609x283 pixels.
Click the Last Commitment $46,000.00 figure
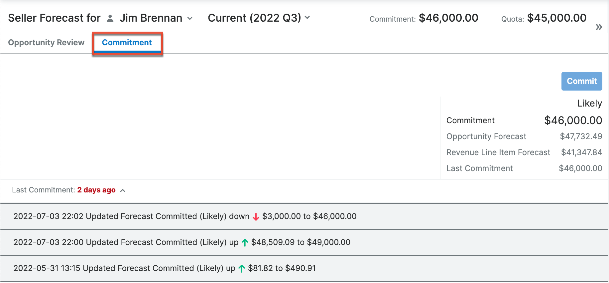click(x=580, y=168)
